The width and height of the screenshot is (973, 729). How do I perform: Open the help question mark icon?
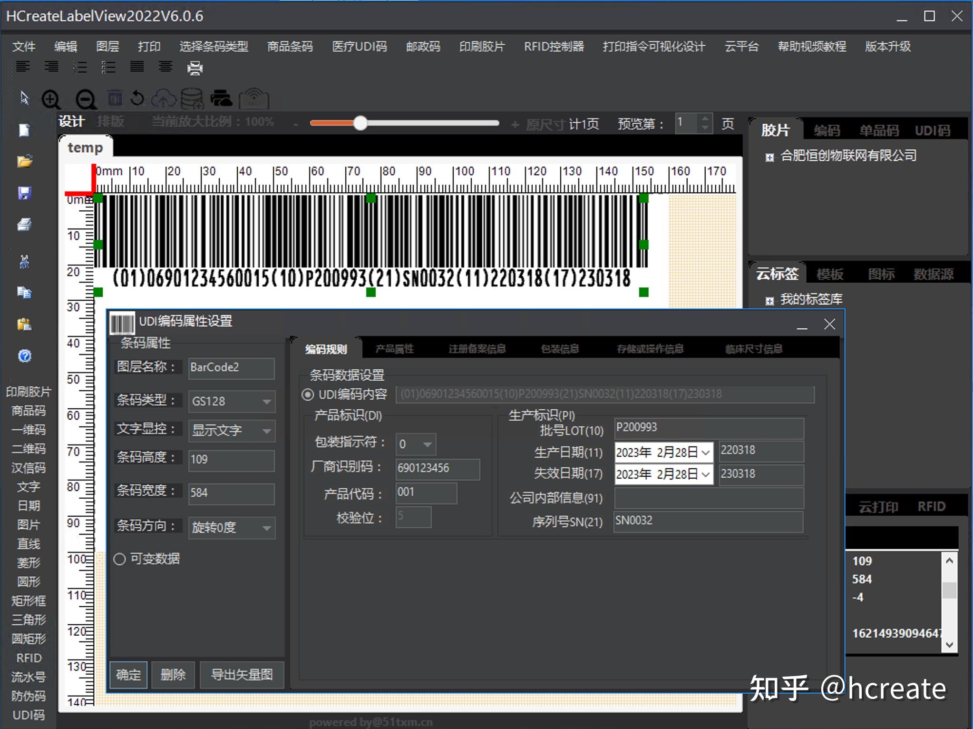(x=24, y=356)
